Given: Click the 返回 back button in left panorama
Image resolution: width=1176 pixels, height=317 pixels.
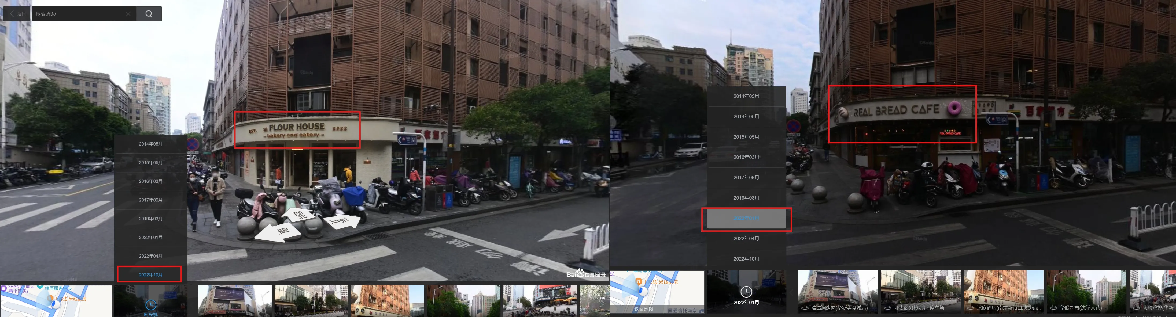Looking at the screenshot, I should [x=17, y=14].
